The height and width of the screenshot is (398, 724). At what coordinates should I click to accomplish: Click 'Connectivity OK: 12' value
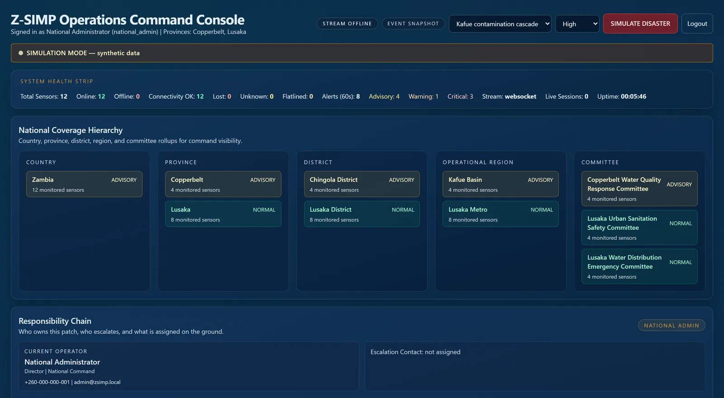pyautogui.click(x=176, y=96)
